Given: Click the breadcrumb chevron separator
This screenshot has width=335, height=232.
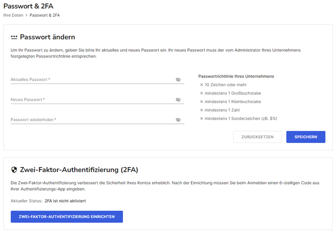Looking at the screenshot, I should (26, 15).
